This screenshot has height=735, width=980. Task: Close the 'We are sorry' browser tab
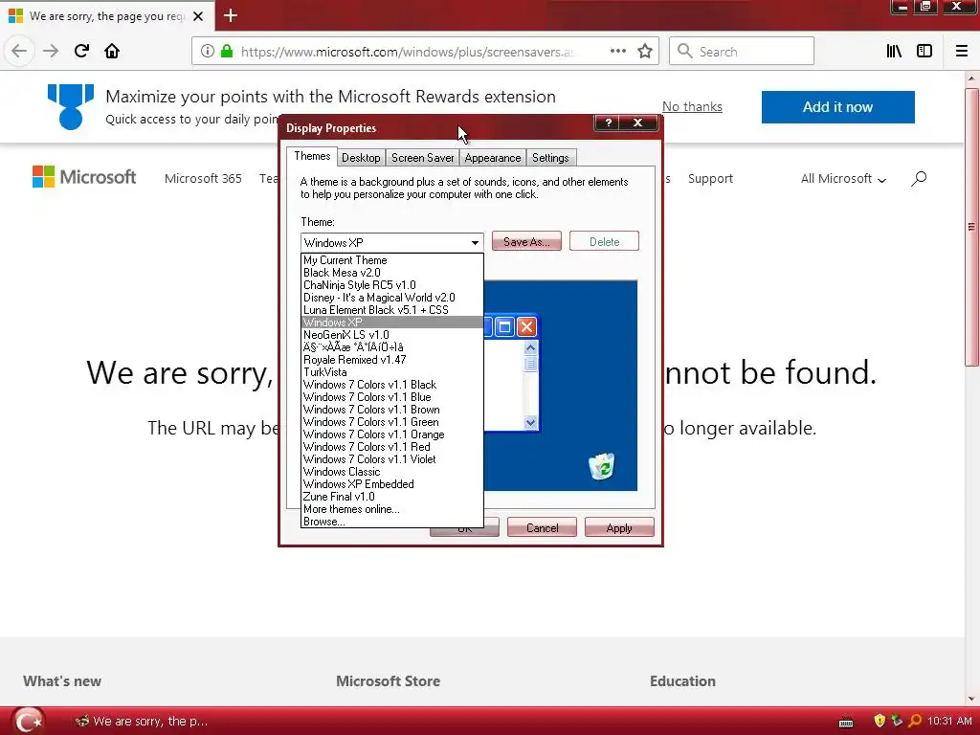(x=198, y=16)
